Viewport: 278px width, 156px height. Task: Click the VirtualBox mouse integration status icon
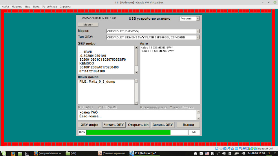pos(252,148)
